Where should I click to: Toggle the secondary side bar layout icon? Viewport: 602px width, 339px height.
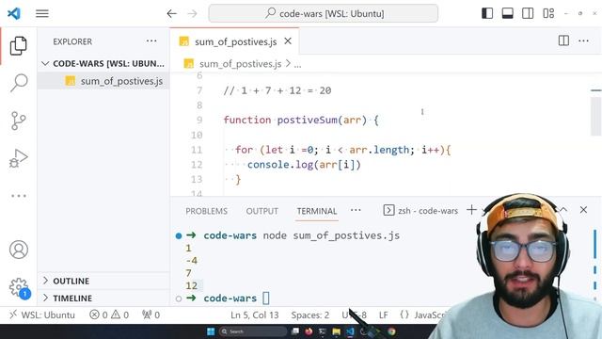click(x=528, y=13)
